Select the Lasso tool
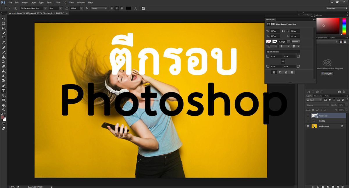 tap(4, 28)
